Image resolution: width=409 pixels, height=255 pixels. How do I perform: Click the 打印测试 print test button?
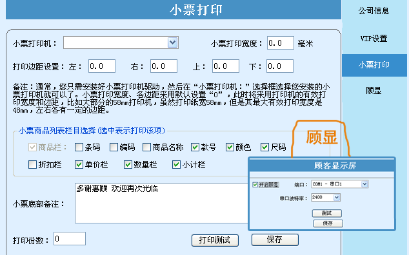pos(215,240)
